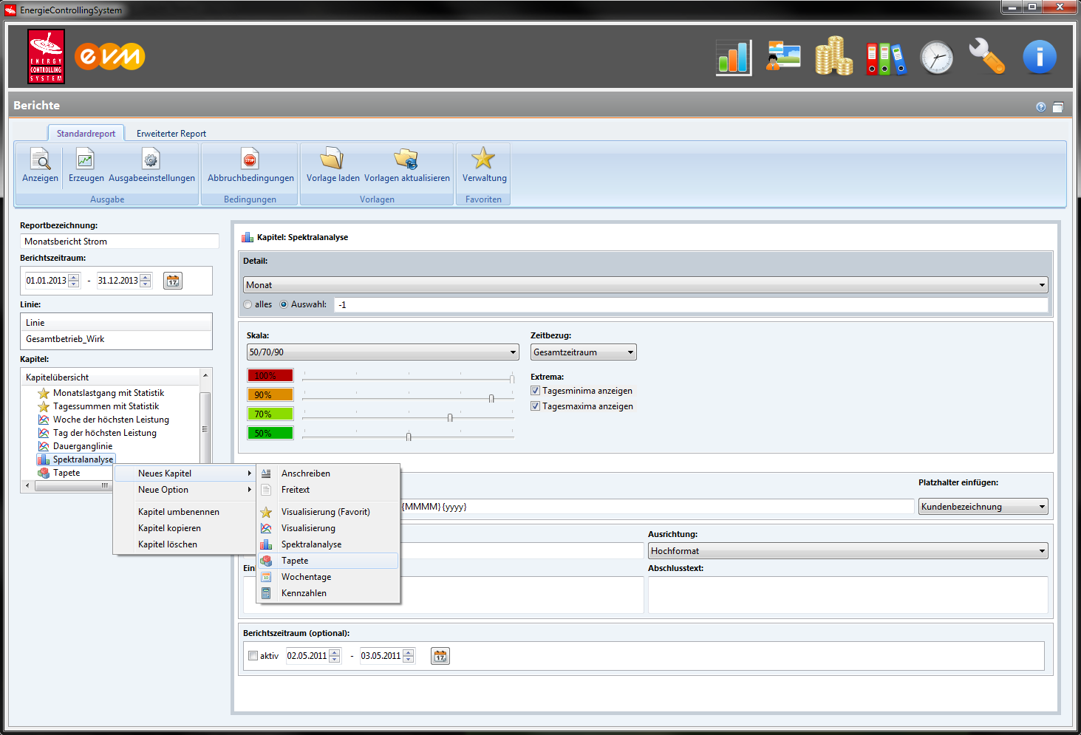Select Woche der höchsten Leistung chapter
The width and height of the screenshot is (1081, 735).
click(x=111, y=420)
